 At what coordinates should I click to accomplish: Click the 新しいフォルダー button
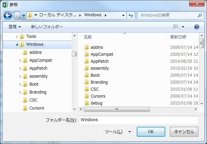(47, 27)
